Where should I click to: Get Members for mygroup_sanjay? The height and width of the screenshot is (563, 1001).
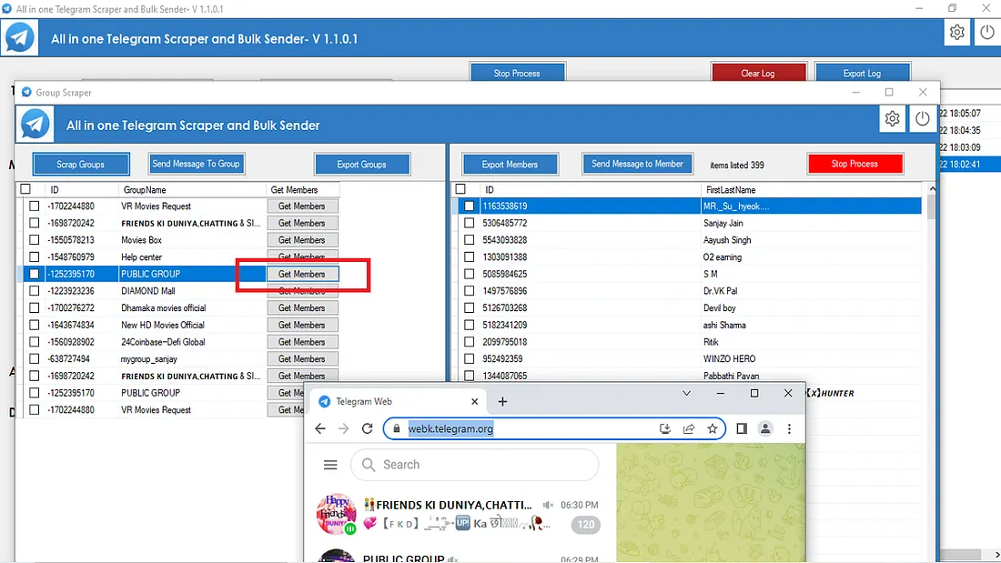(x=302, y=358)
